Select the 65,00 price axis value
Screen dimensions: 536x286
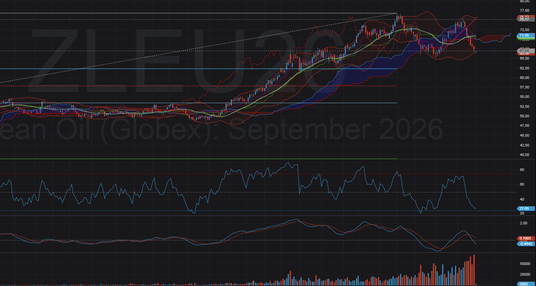(524, 58)
